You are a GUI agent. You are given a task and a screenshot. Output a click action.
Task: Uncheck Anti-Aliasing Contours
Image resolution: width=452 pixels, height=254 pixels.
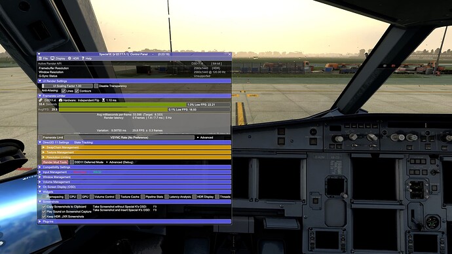[x=77, y=91]
